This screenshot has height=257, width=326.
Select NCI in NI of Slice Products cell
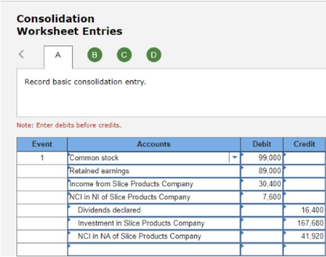154,197
